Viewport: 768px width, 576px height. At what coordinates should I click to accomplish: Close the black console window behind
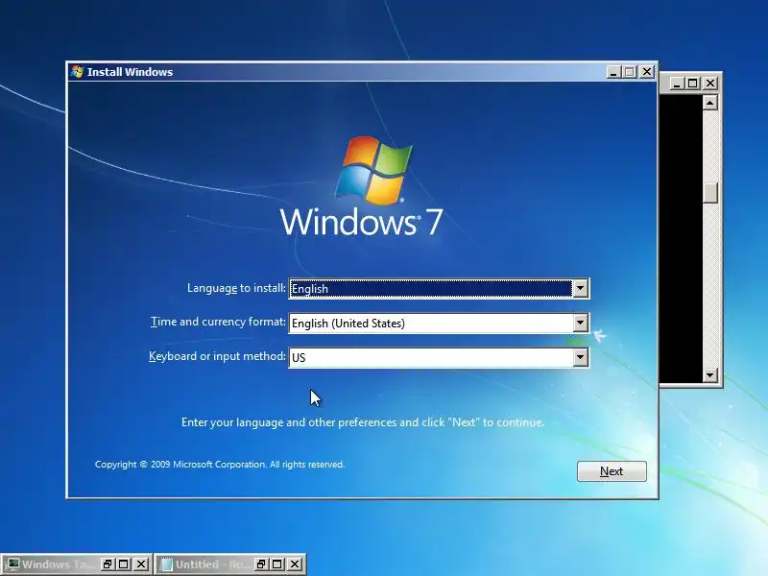tap(710, 84)
